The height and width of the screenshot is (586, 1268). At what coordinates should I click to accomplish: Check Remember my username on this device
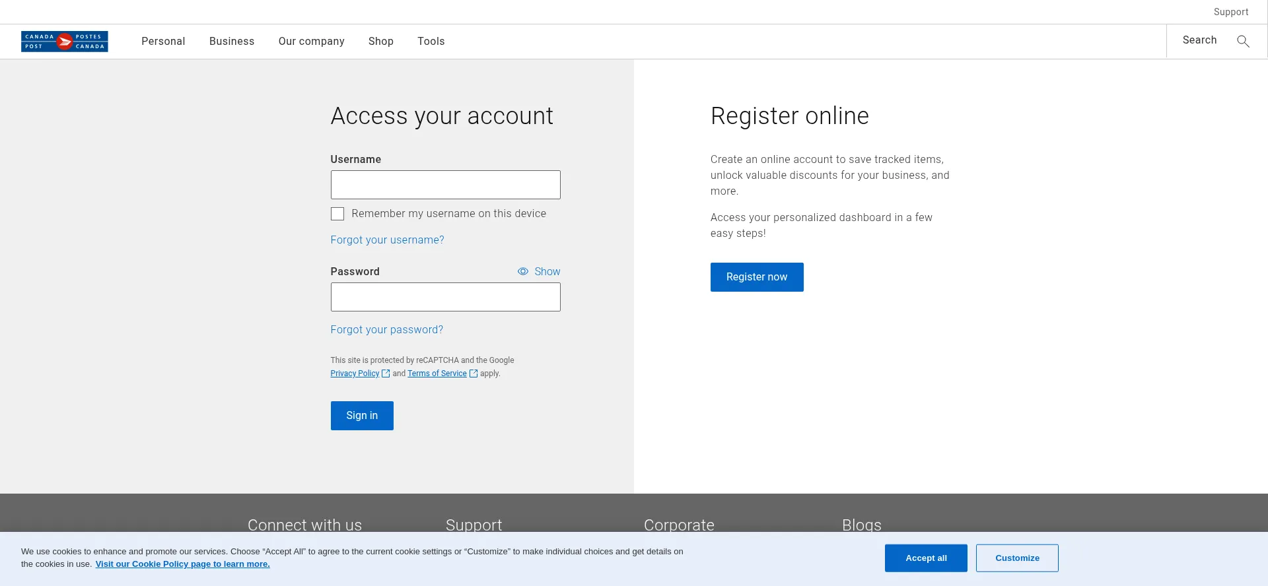(x=337, y=214)
